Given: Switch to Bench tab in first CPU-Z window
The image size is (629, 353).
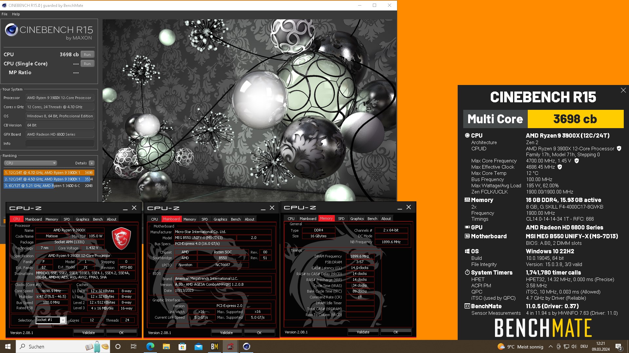Looking at the screenshot, I should click(x=98, y=219).
